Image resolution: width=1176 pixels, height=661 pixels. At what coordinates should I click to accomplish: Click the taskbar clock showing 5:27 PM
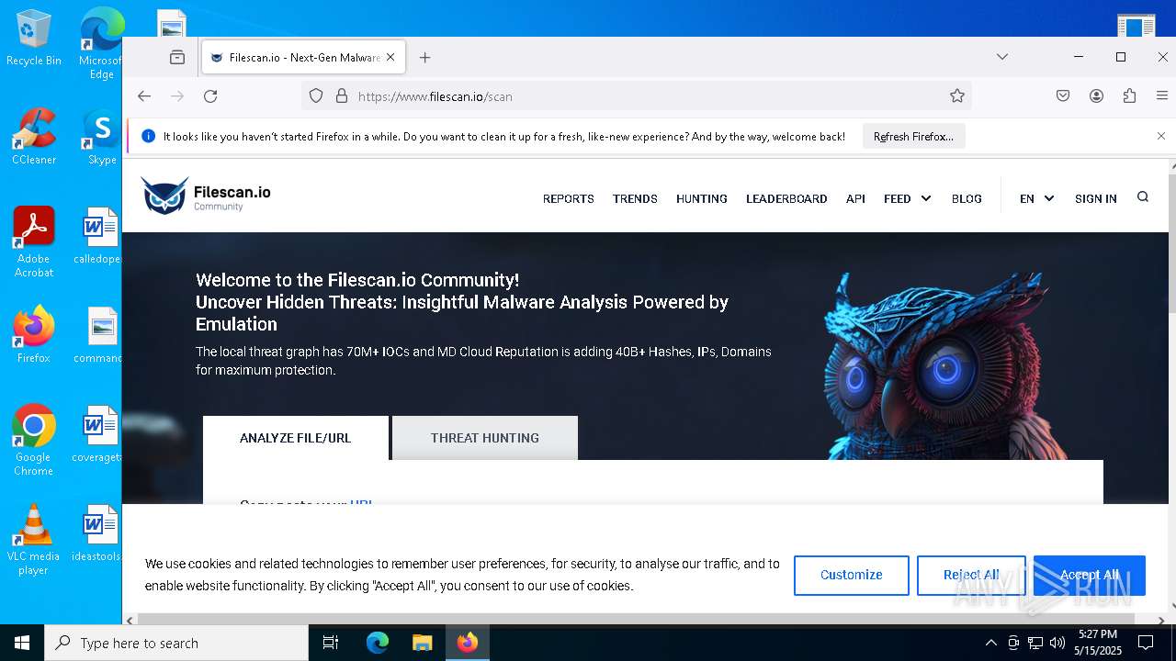click(x=1098, y=643)
